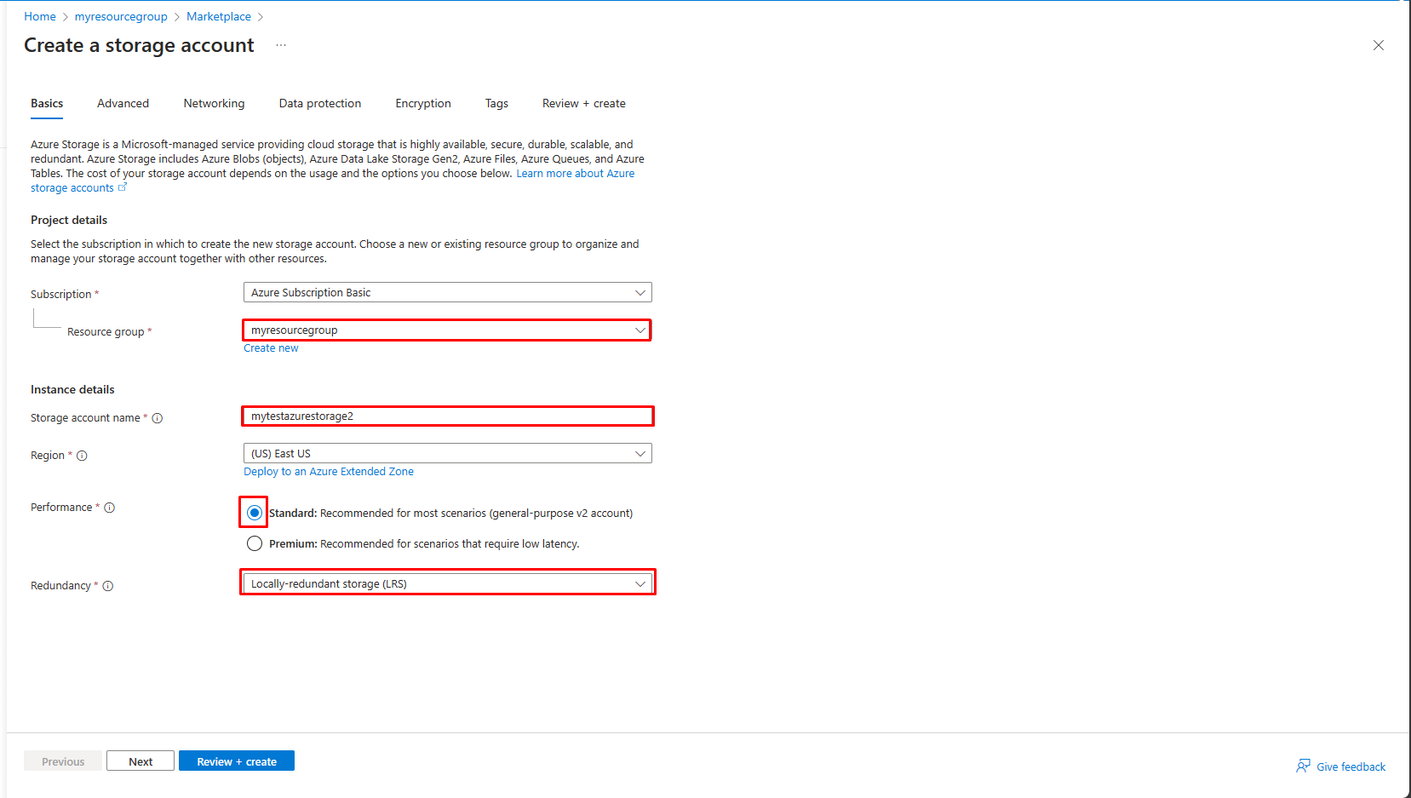Go to the Networking tab

click(214, 104)
